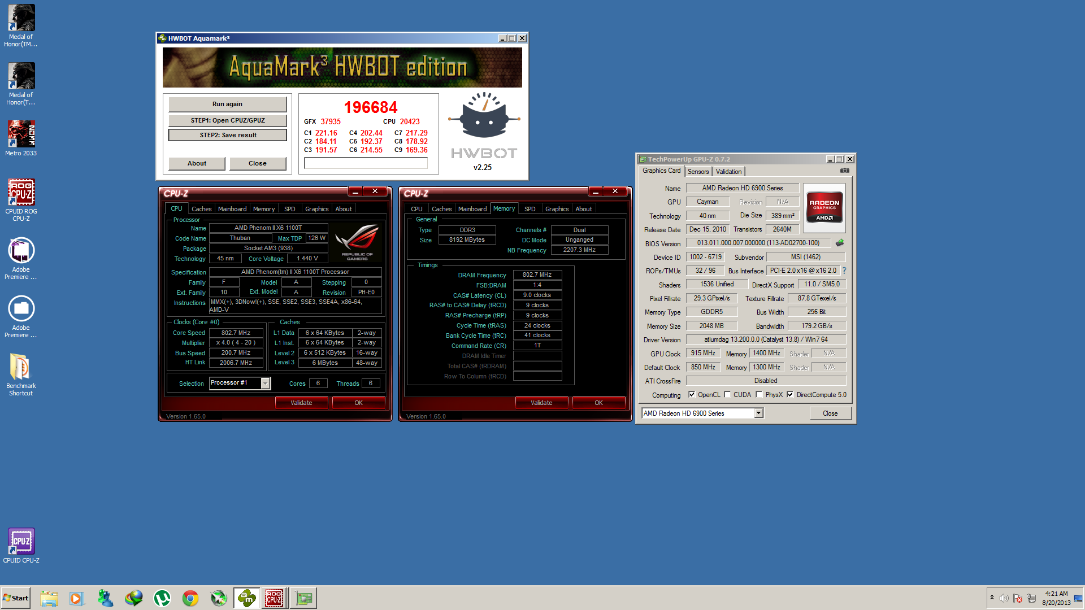The image size is (1085, 610).
Task: Click OK in the CPU-Z memory-timings window
Action: point(598,403)
